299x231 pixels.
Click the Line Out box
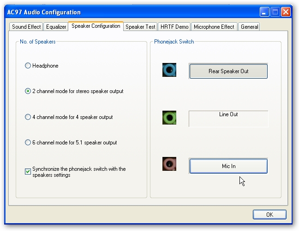tap(228, 119)
